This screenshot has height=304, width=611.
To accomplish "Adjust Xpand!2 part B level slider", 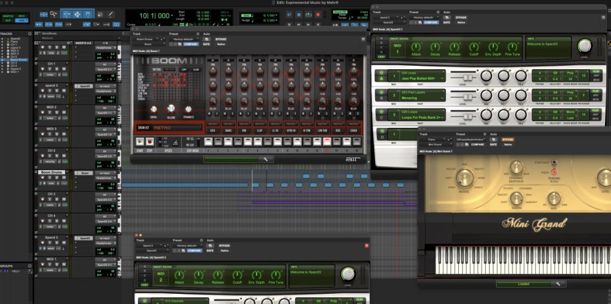I will coord(468,97).
